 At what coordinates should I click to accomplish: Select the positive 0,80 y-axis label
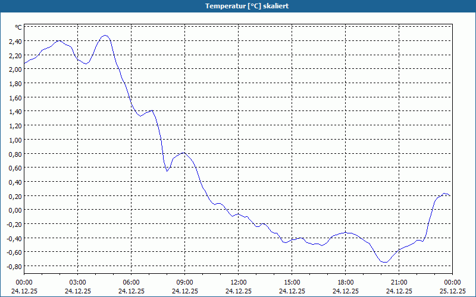point(15,154)
